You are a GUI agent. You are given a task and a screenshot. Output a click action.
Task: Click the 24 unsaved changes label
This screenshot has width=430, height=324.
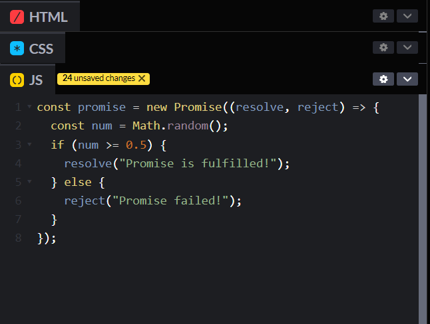99,78
